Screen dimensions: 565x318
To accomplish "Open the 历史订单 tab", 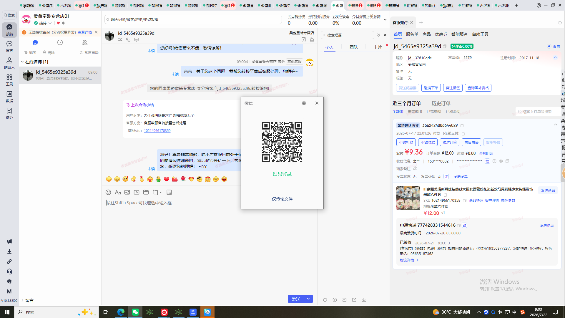I will [x=441, y=103].
